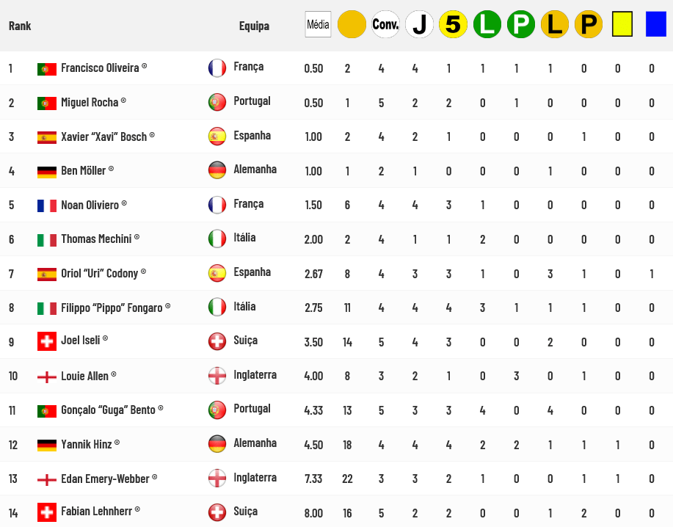This screenshot has height=527, width=673.
Task: Open Francisco Oliveira player link
Action: [100, 68]
